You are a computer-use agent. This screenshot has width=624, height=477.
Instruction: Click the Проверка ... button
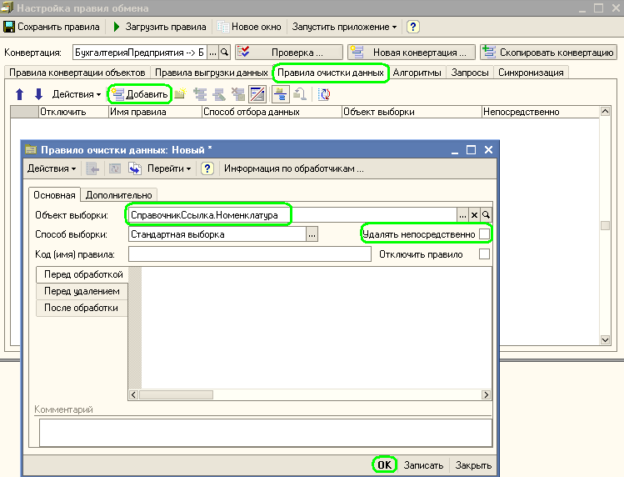click(289, 53)
